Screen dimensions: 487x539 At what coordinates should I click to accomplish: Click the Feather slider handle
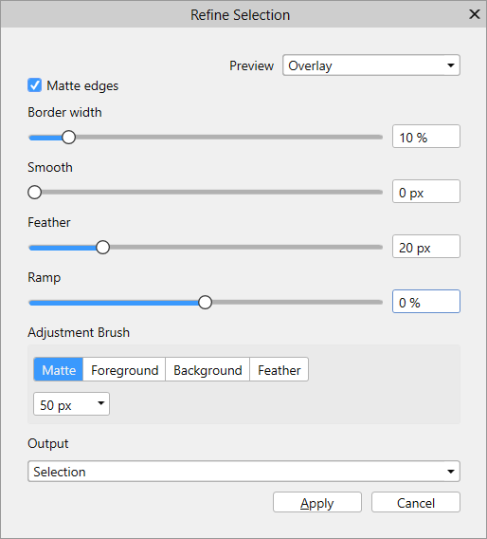(x=102, y=247)
